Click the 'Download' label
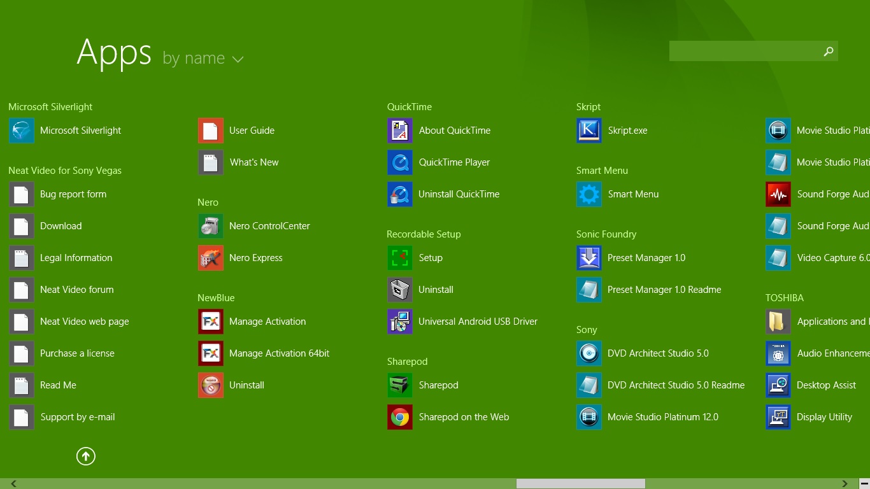 click(x=61, y=226)
